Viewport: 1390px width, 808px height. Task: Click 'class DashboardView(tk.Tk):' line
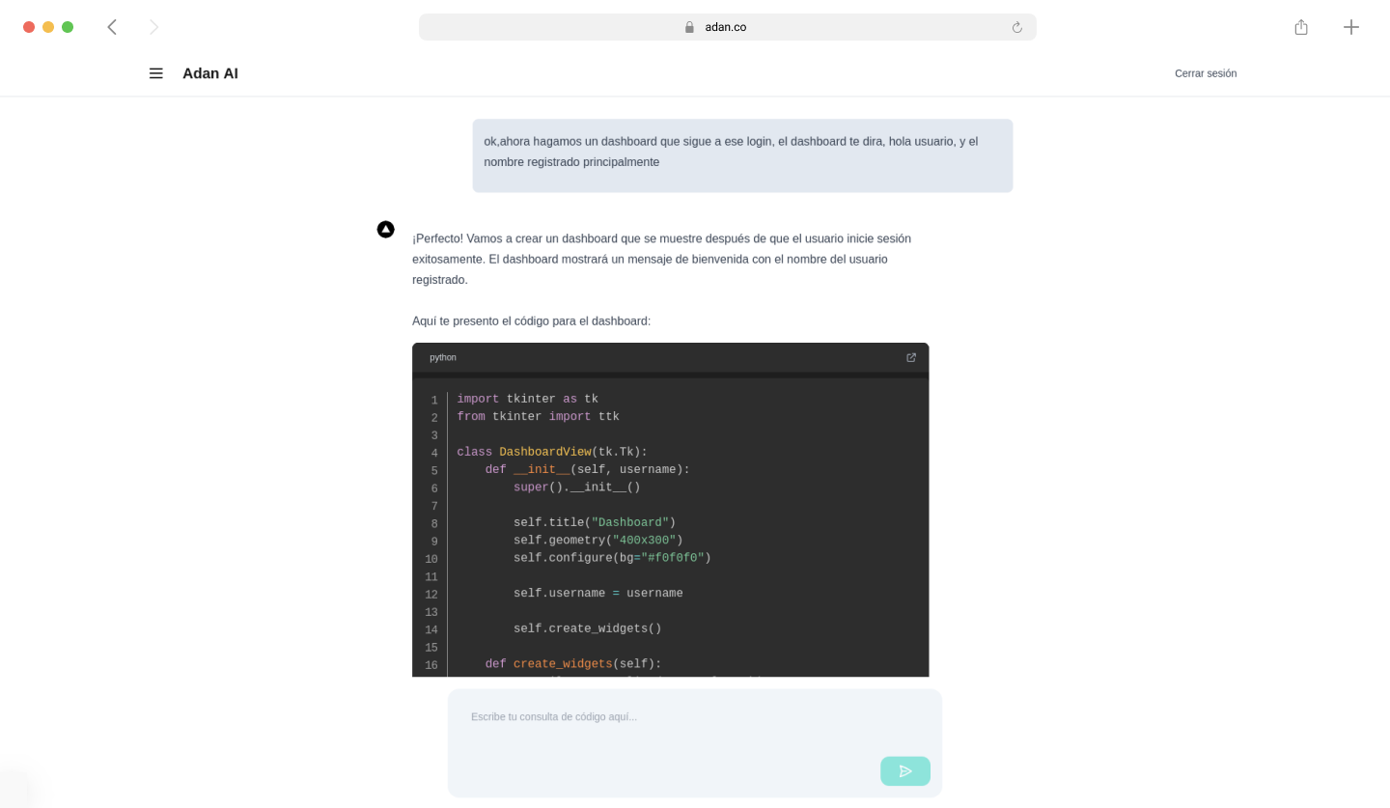552,452
